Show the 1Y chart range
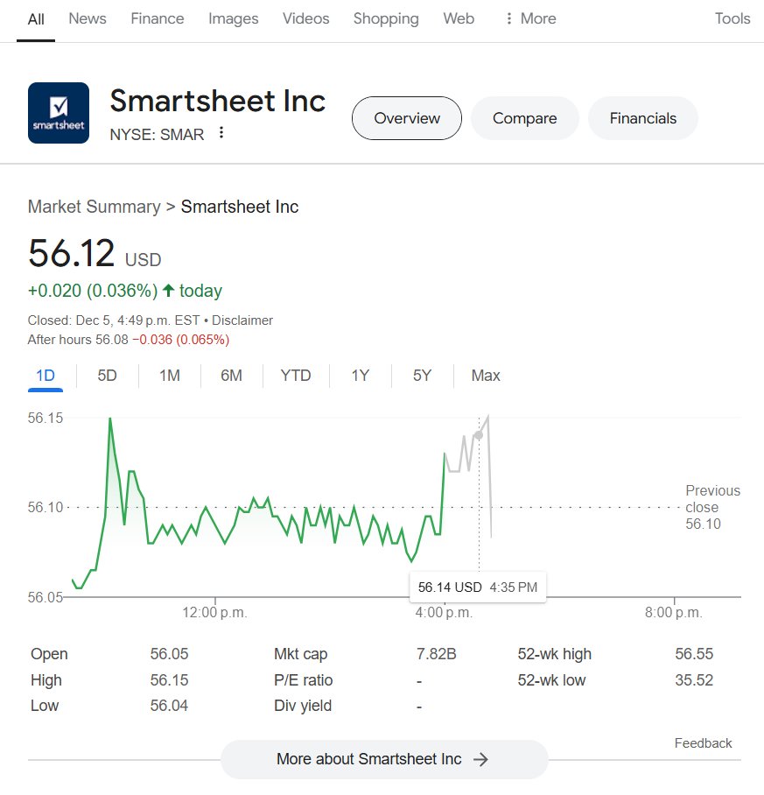The height and width of the screenshot is (795, 764). pos(361,376)
